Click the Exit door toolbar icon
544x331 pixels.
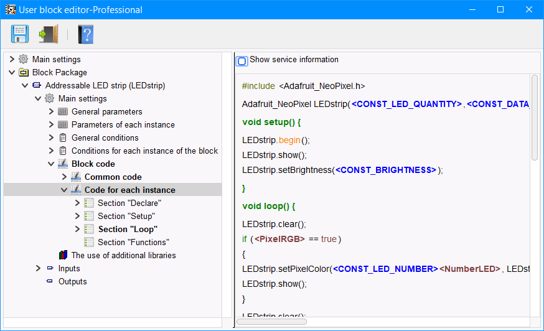tap(48, 34)
